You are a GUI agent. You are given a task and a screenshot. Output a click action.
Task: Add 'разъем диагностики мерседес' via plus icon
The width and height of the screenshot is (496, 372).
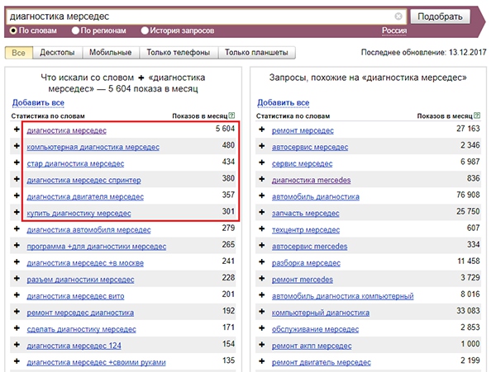tap(17, 279)
